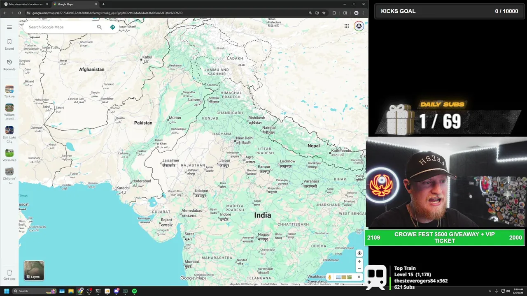
Task: Click the Afghanistan country label
Action: [92, 69]
